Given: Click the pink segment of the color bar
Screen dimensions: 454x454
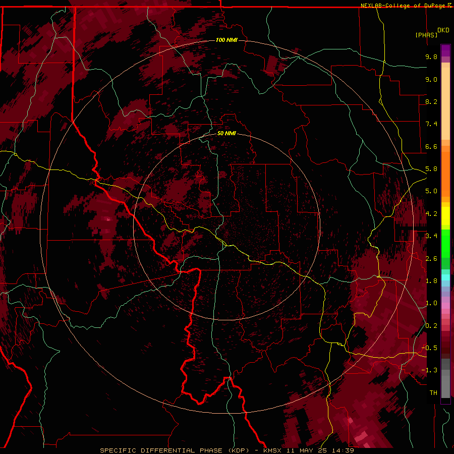Looking at the screenshot, I should click(x=445, y=306).
